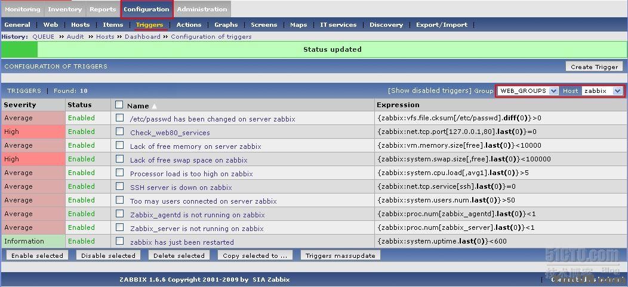Screen dimensions: 628x287
Task: Click the system.uptime expression text
Action: point(442,241)
